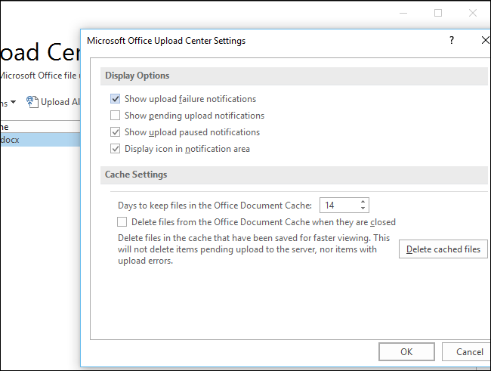Click the question mark help button
Viewport: 491px width, 371px height.
(452, 40)
